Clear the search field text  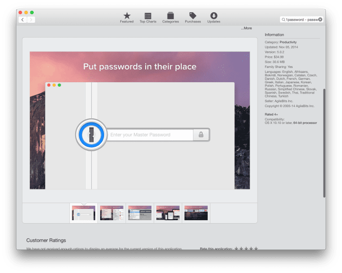tap(321, 20)
